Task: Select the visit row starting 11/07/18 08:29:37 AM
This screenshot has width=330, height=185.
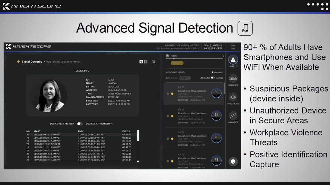Action: 81,141
